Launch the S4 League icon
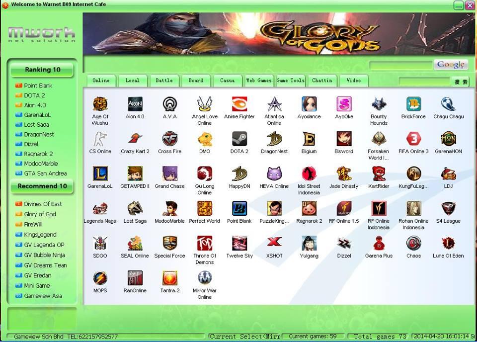477x342 pixels. pos(448,209)
